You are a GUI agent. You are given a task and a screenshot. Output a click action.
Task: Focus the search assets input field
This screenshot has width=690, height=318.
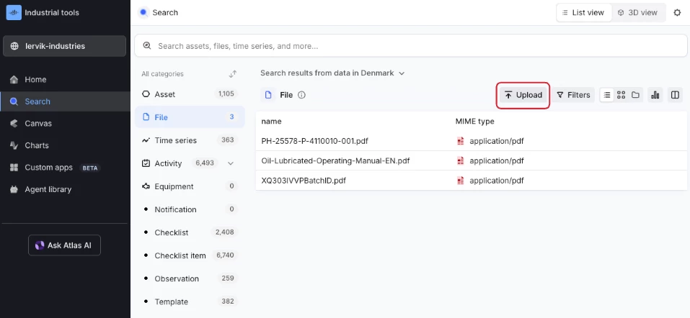[411, 46]
